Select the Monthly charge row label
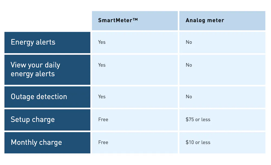 (47, 143)
